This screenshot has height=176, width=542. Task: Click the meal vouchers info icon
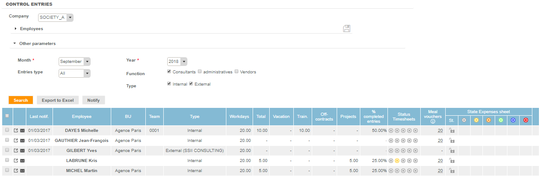(433, 122)
